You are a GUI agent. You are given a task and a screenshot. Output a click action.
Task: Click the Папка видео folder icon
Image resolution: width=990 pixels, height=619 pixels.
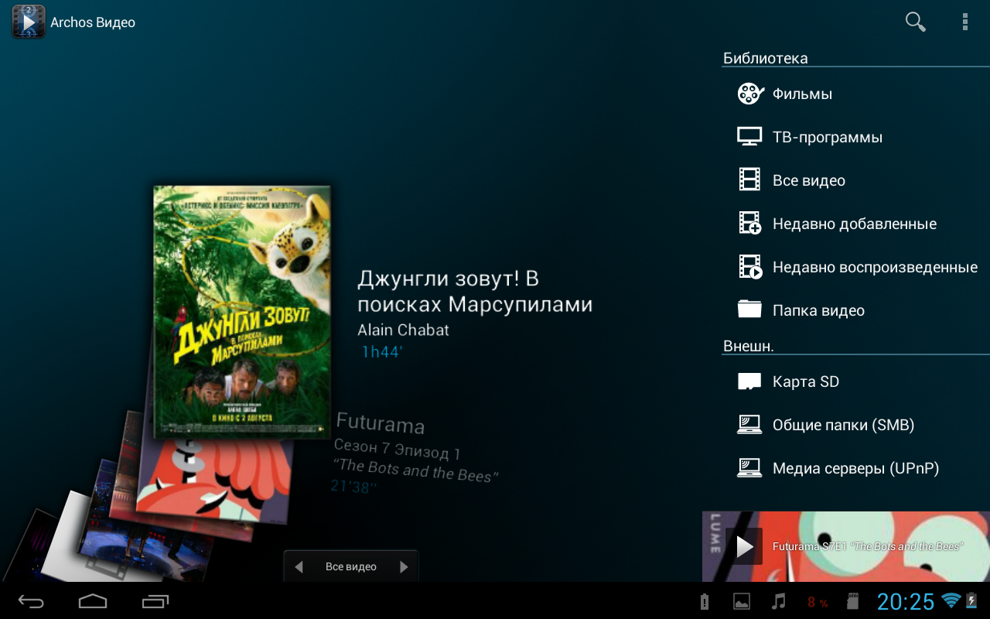[749, 310]
